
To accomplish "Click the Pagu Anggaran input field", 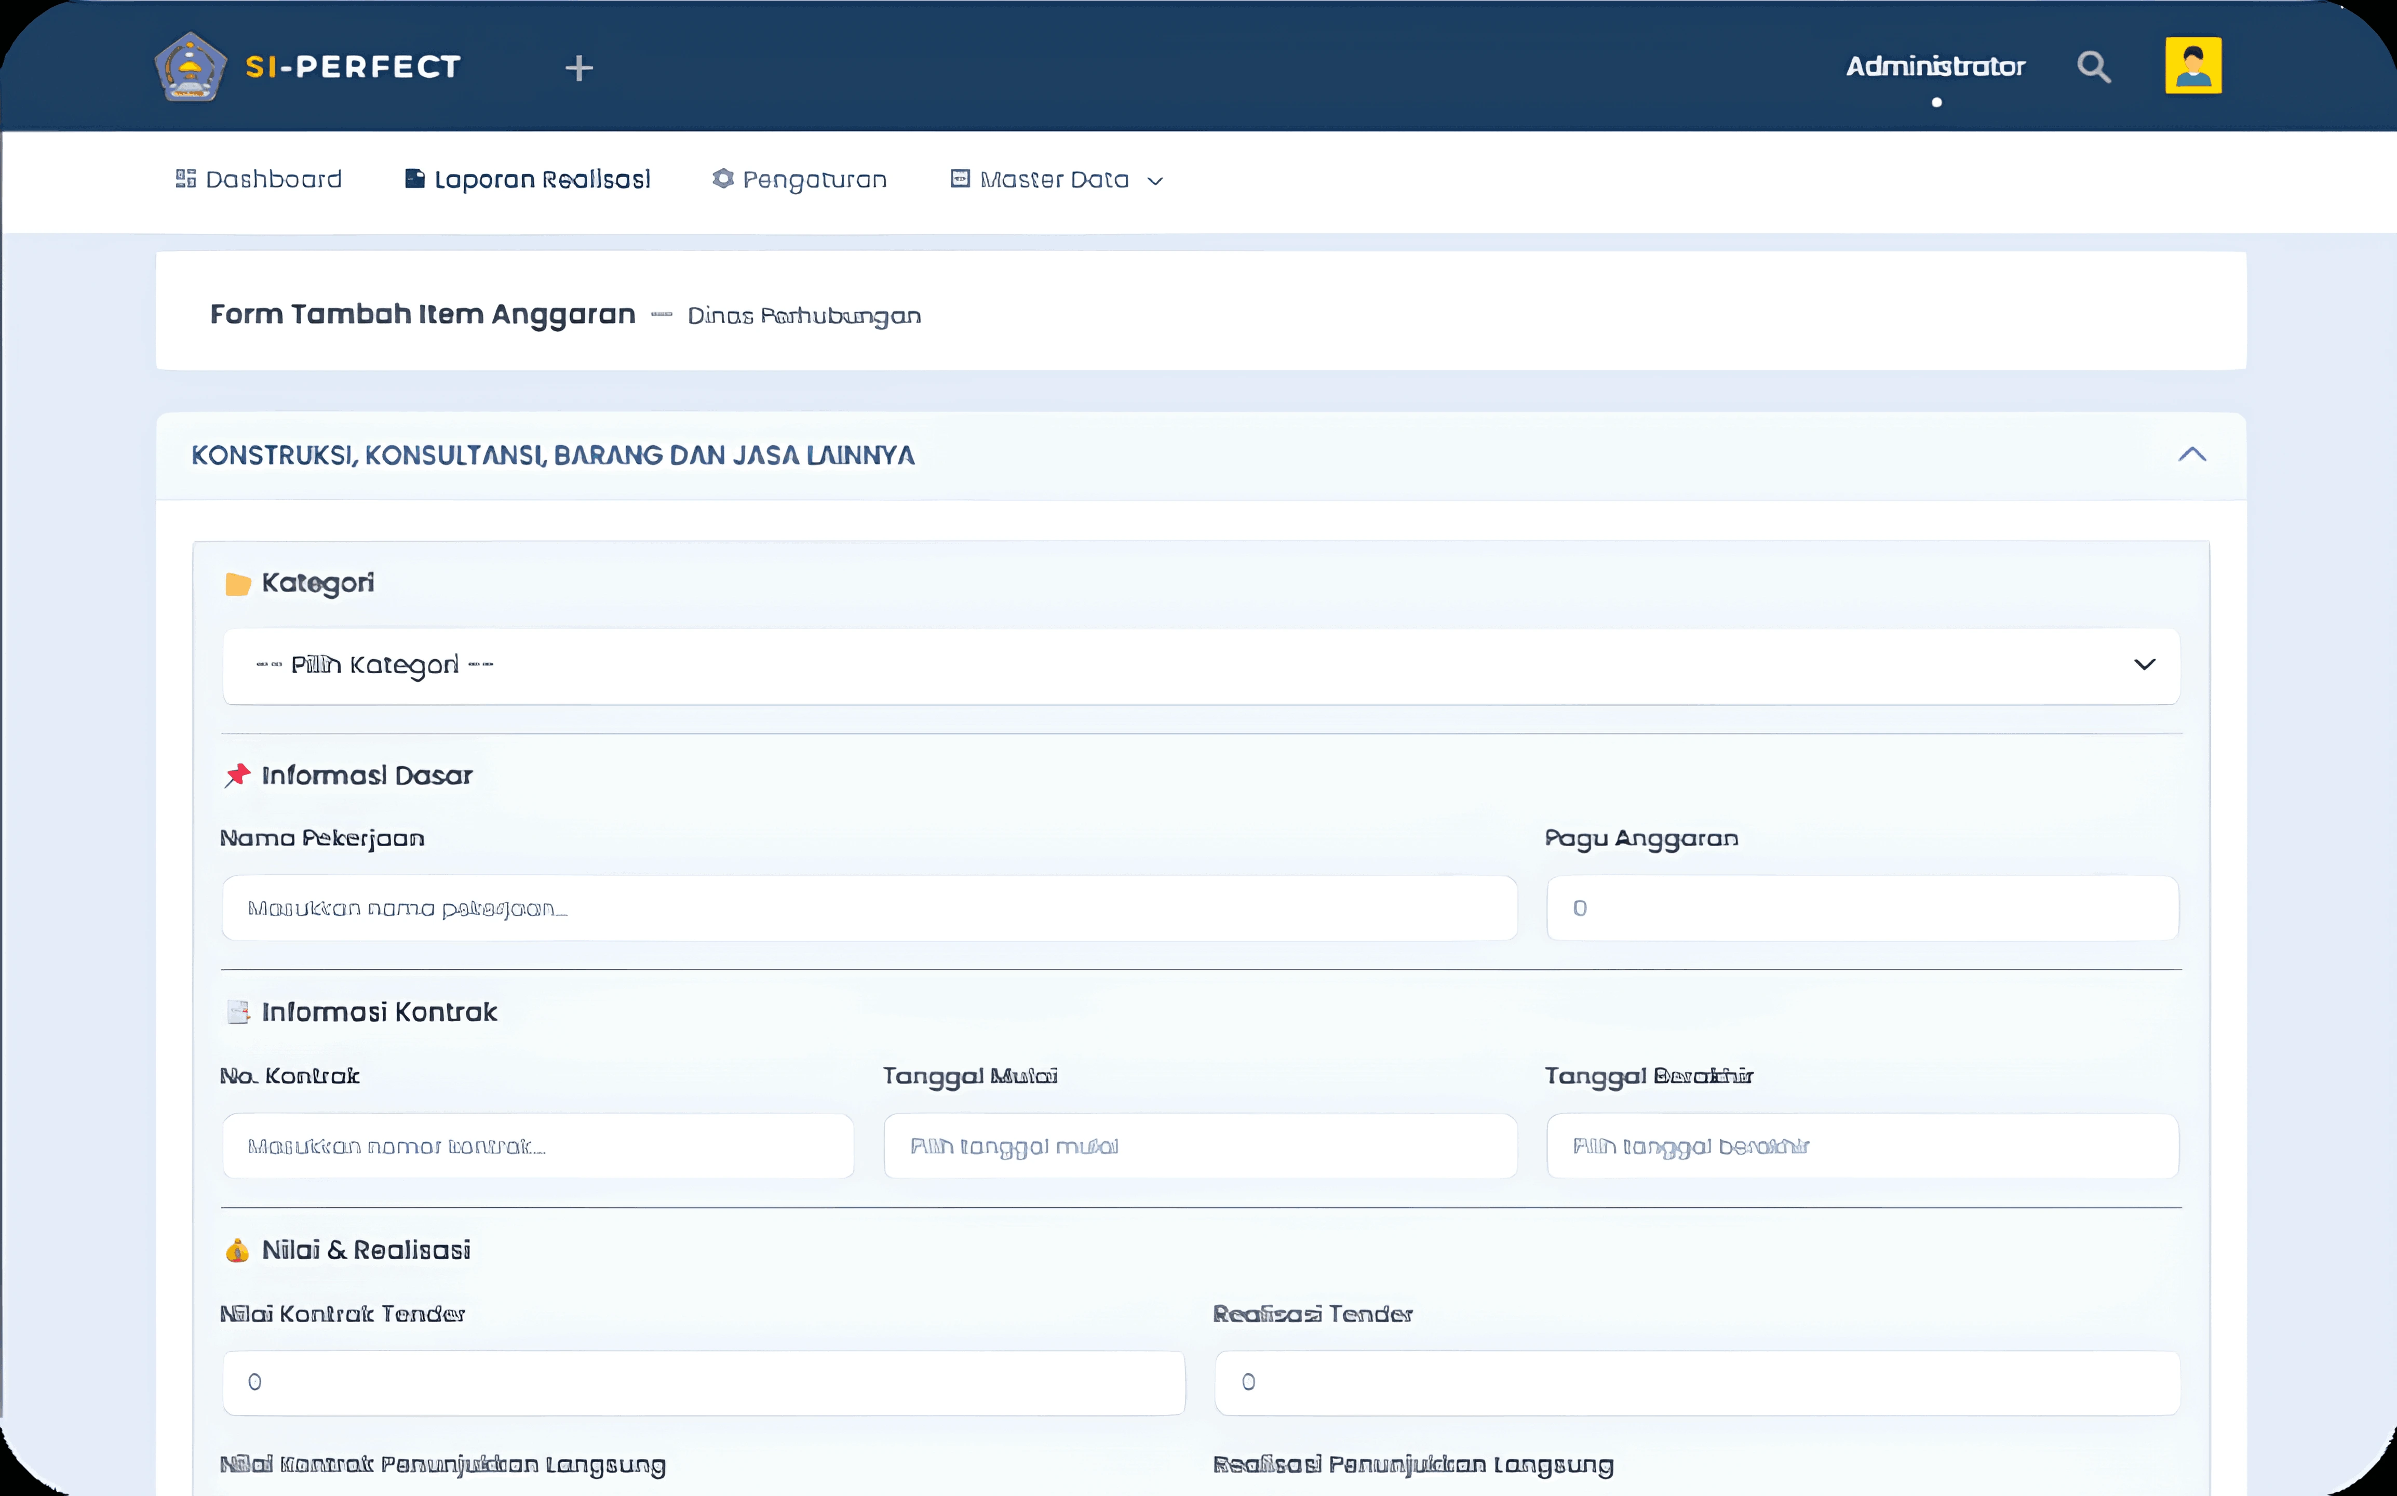I will click(x=1861, y=909).
